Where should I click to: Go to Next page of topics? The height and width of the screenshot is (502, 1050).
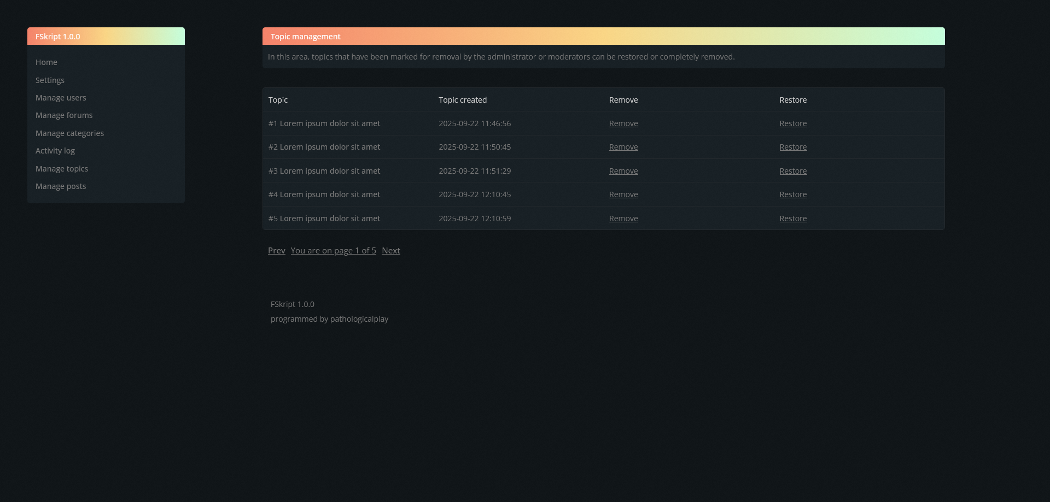390,251
